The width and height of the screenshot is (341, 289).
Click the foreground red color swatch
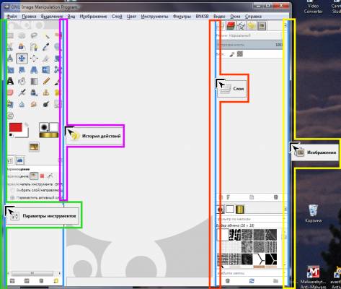16,127
